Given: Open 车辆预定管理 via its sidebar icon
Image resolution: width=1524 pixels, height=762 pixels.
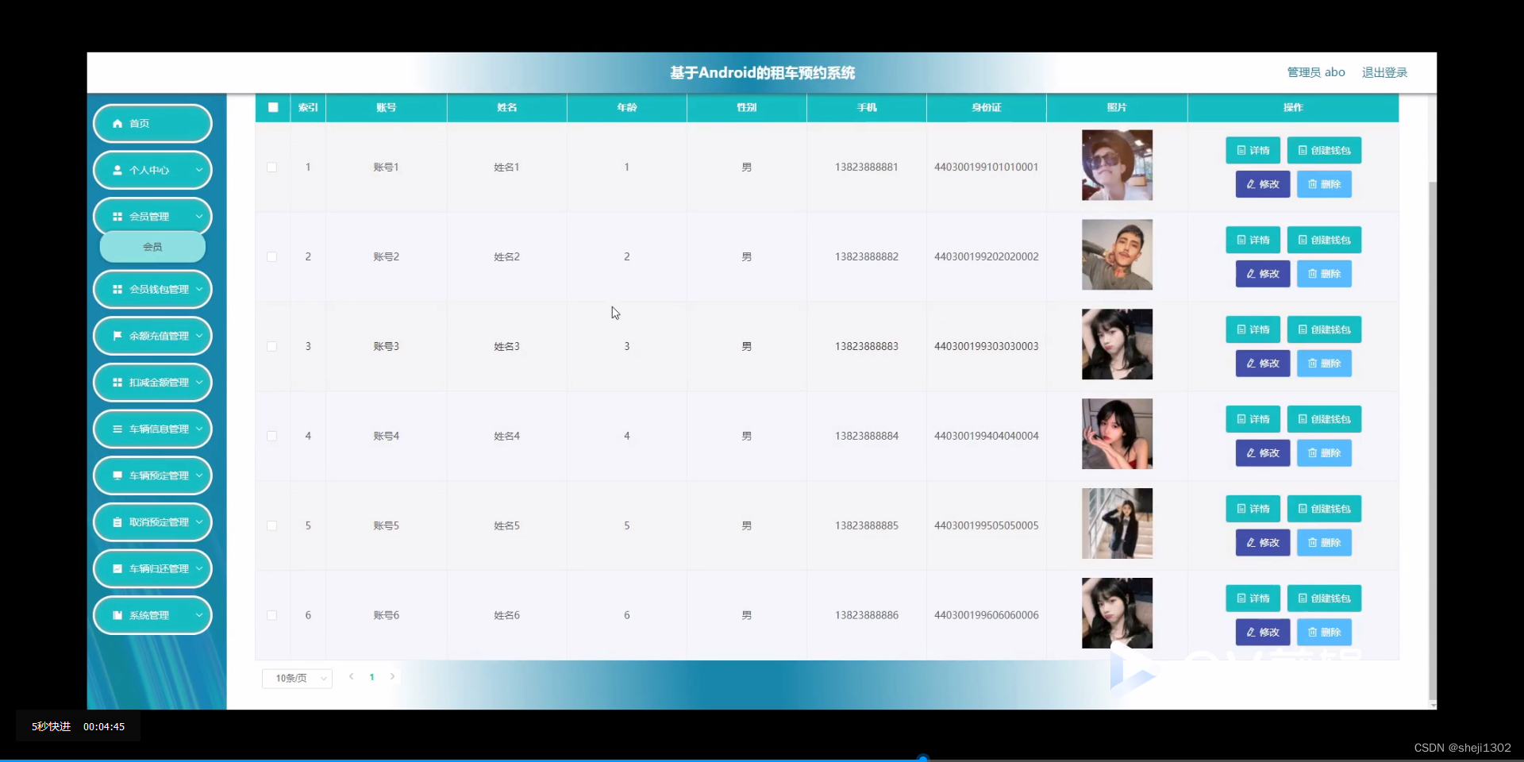Looking at the screenshot, I should click(117, 475).
